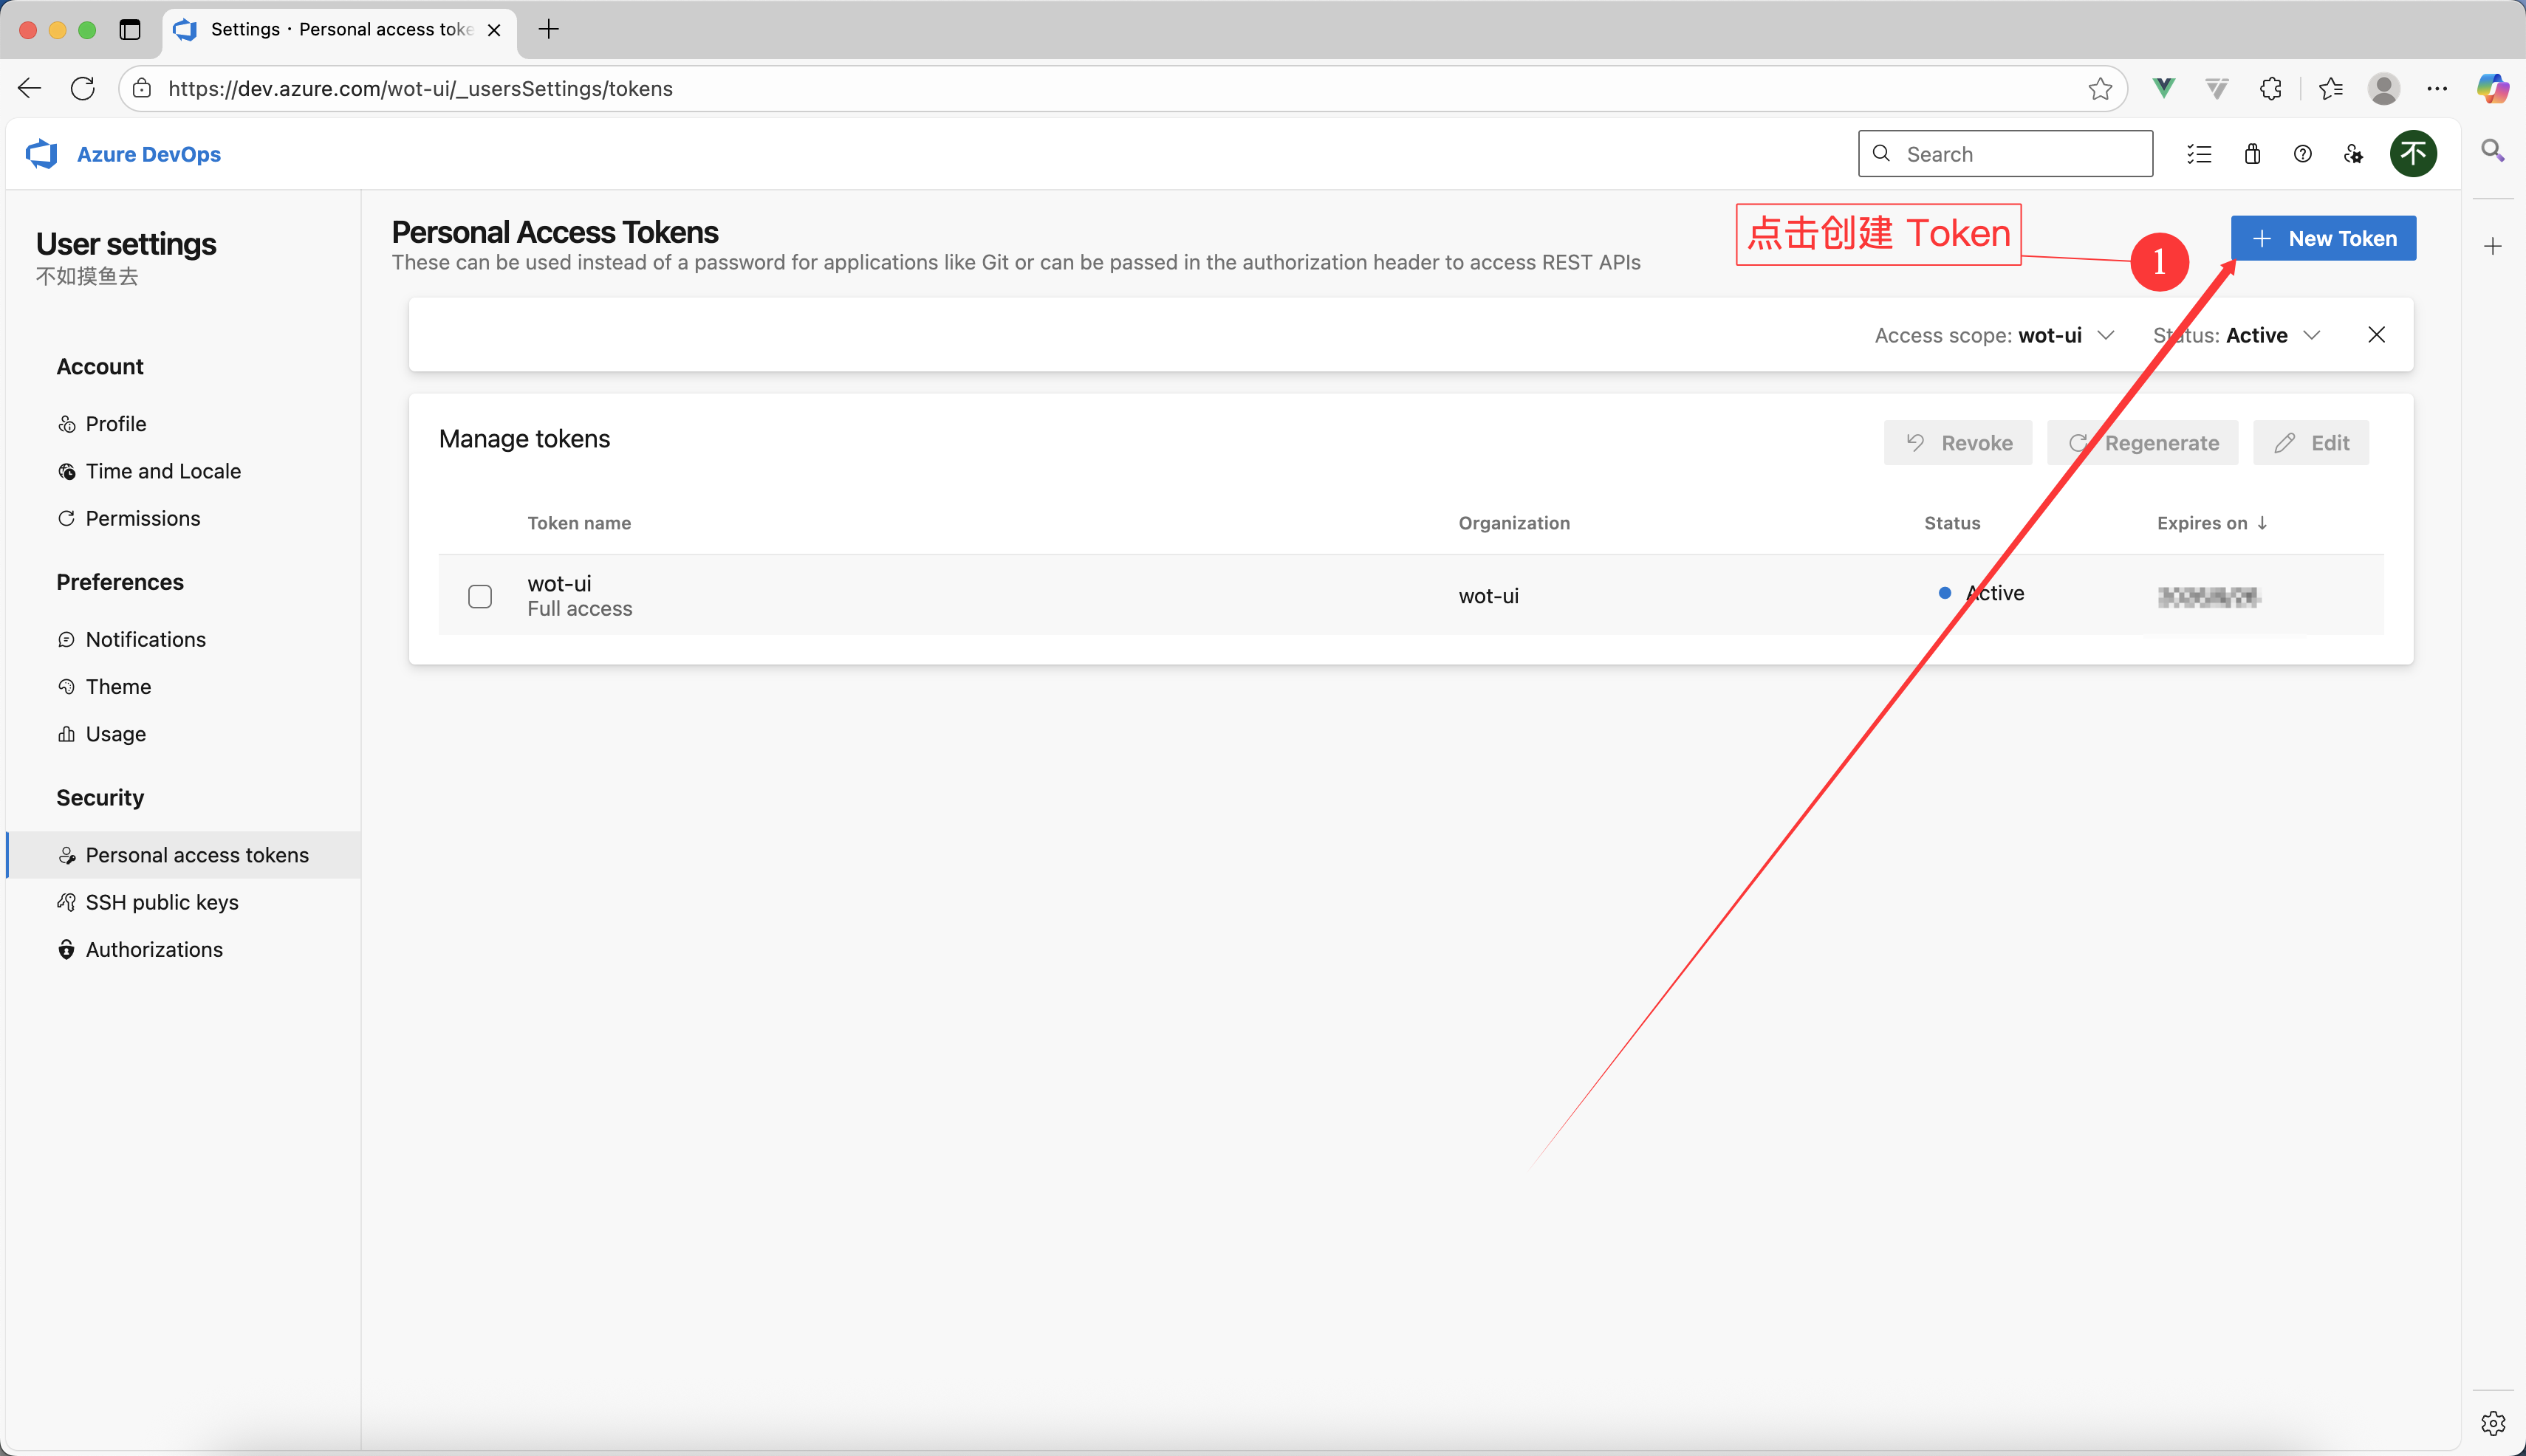Open the Copilot sidebar icon
The height and width of the screenshot is (1456, 2526).
tap(2492, 89)
